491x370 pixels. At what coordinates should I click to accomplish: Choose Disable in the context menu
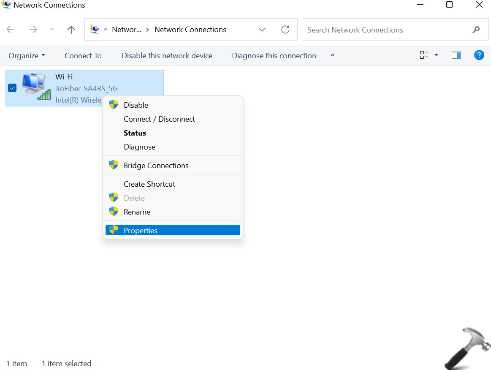[x=136, y=105]
